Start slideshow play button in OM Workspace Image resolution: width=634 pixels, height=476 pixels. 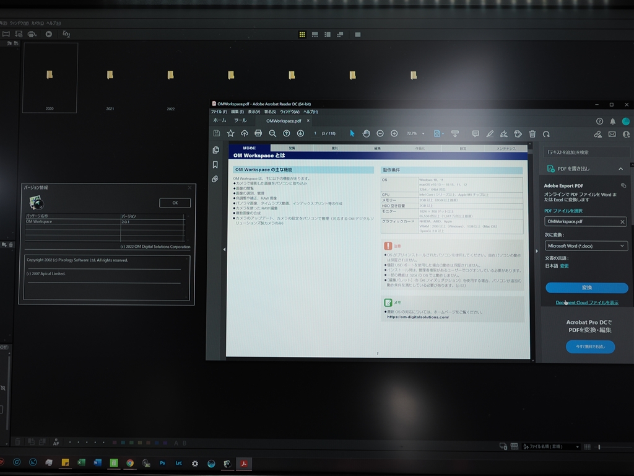(x=48, y=34)
